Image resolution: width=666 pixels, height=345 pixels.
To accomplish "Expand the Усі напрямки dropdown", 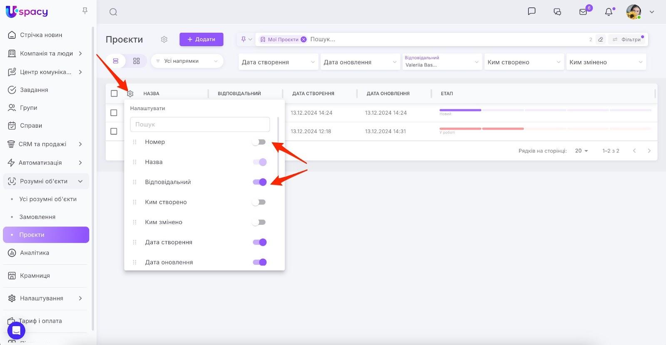I will tap(187, 61).
